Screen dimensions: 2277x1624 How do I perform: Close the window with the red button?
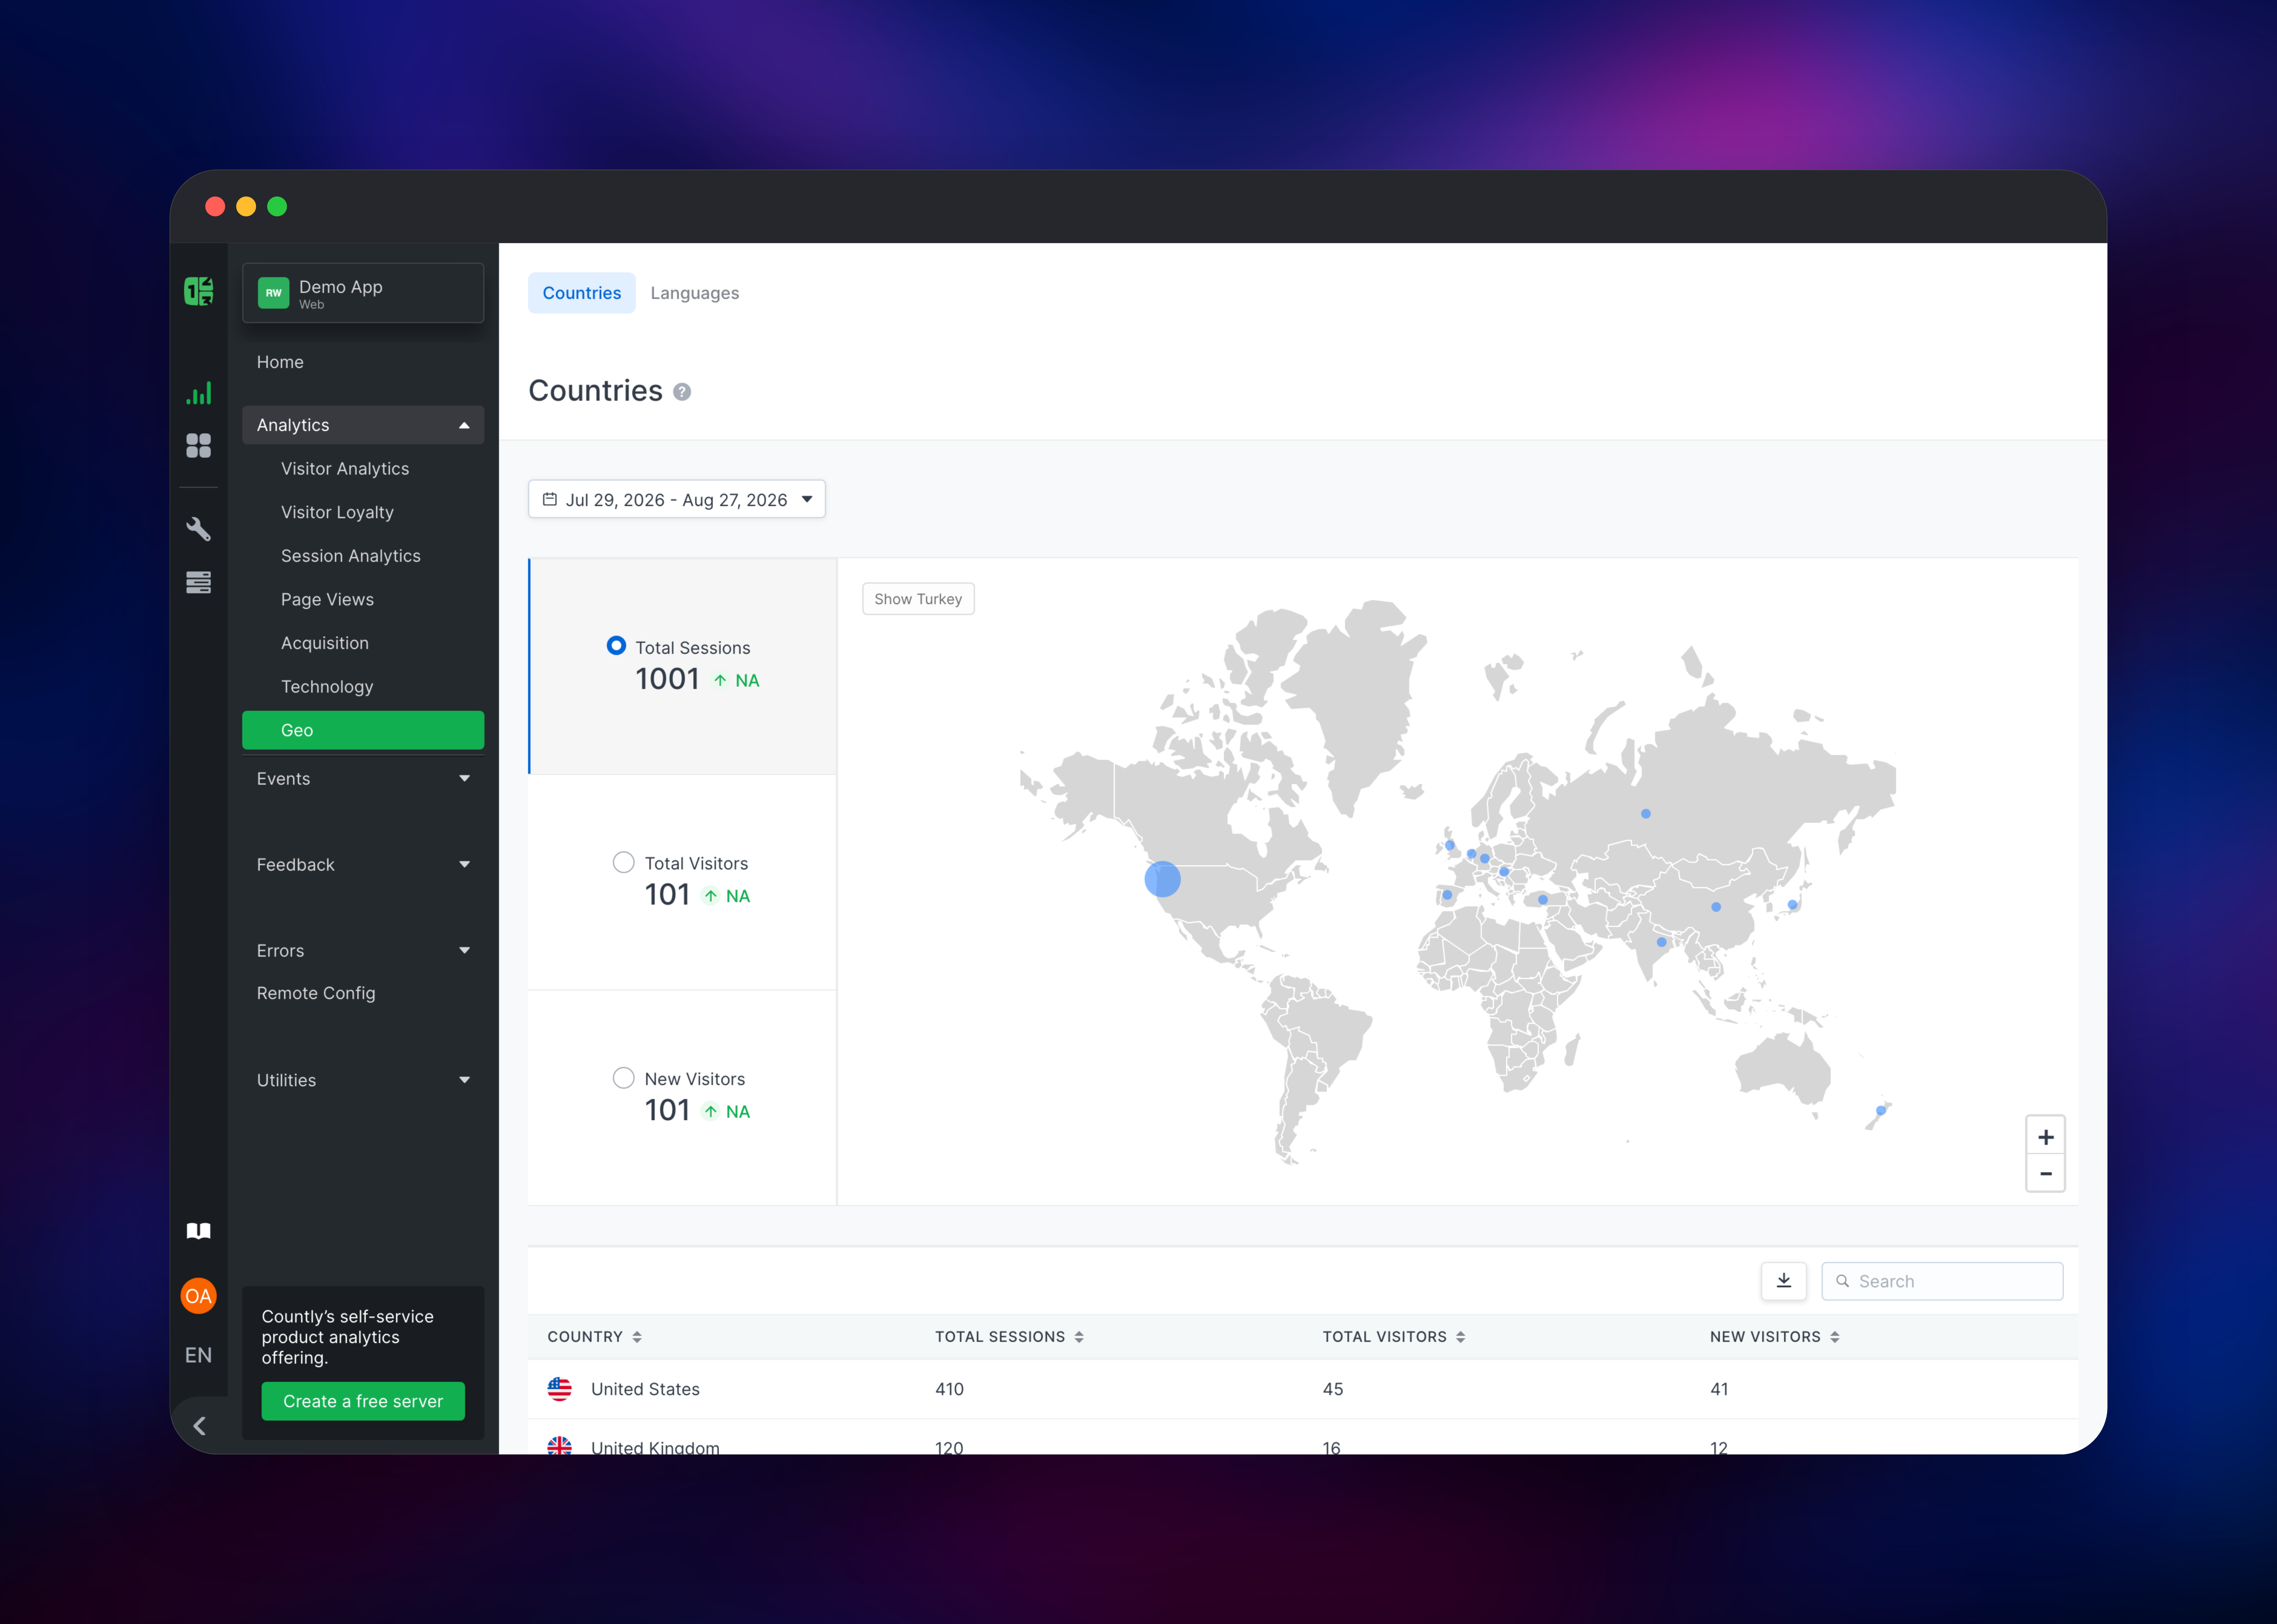click(215, 207)
